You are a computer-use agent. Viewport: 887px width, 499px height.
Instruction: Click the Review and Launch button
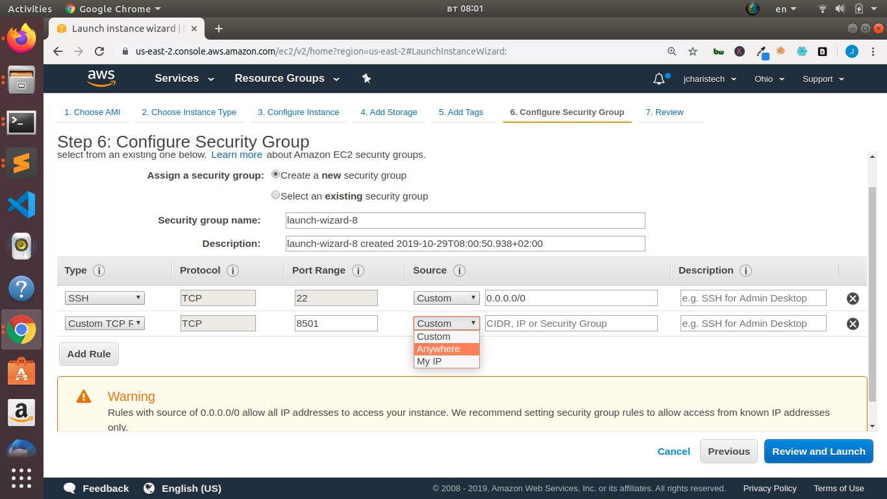click(818, 451)
